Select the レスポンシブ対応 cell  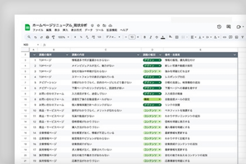click(x=200, y=77)
